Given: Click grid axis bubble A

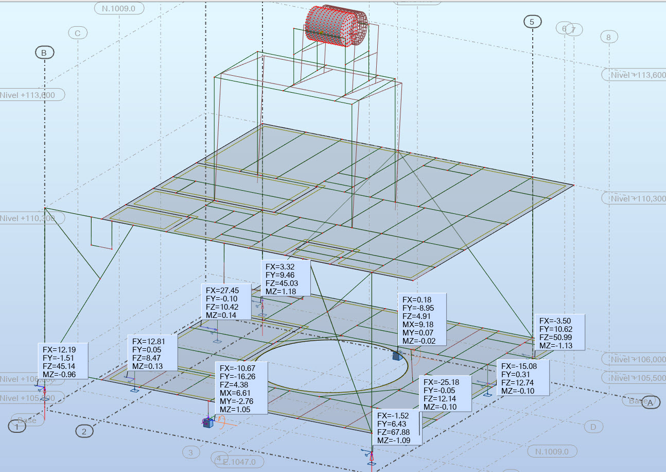Looking at the screenshot, I should click(x=651, y=402).
